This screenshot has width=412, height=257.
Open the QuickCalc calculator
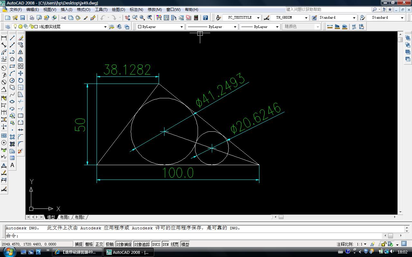coord(196,18)
